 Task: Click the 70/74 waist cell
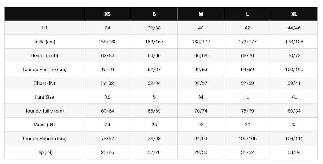coord(201,111)
